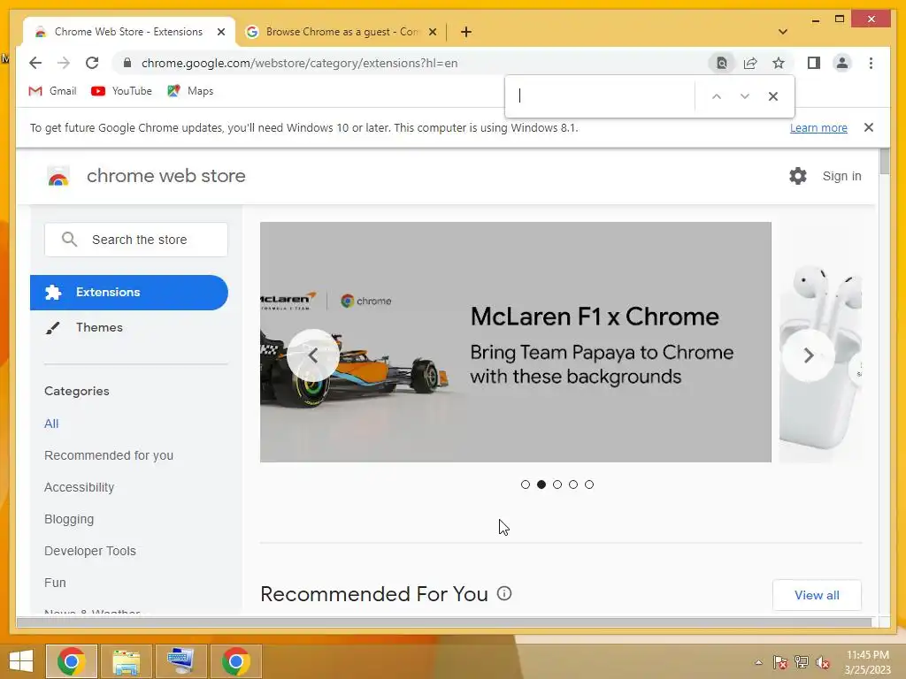Switch to the Browse Chrome as a guest tab
The height and width of the screenshot is (679, 906).
pos(341,32)
